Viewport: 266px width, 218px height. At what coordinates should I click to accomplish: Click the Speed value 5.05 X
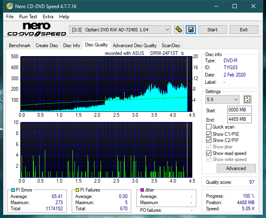248,209
